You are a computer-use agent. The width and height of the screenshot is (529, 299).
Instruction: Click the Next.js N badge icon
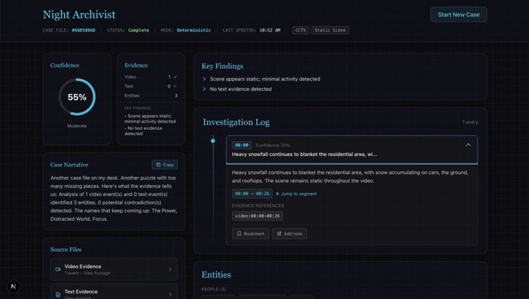pyautogui.click(x=14, y=287)
